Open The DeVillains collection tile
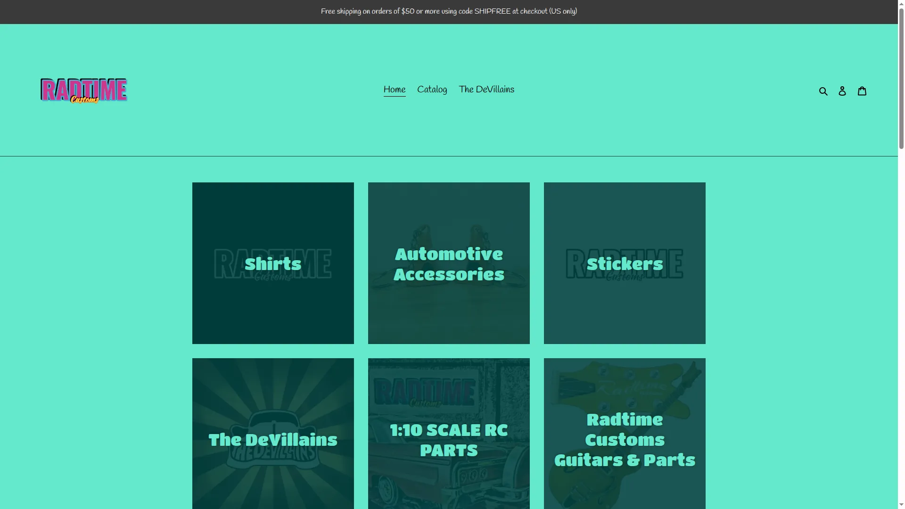This screenshot has height=509, width=905. pos(273,434)
